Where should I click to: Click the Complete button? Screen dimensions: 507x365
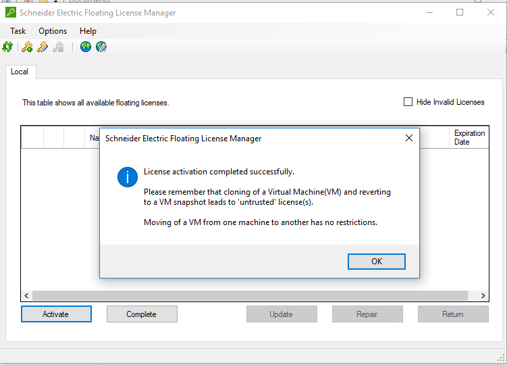click(142, 314)
